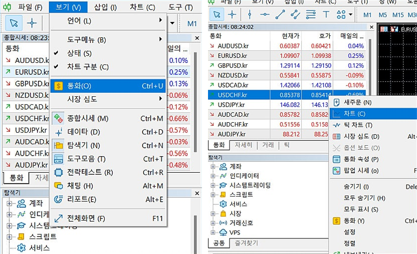Open the dropdown arrow beside the shapes tool
Image resolution: width=417 pixels, height=254 pixels.
tap(351, 14)
